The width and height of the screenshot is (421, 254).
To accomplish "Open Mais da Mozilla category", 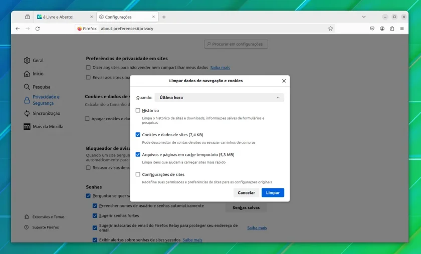I will (44, 126).
